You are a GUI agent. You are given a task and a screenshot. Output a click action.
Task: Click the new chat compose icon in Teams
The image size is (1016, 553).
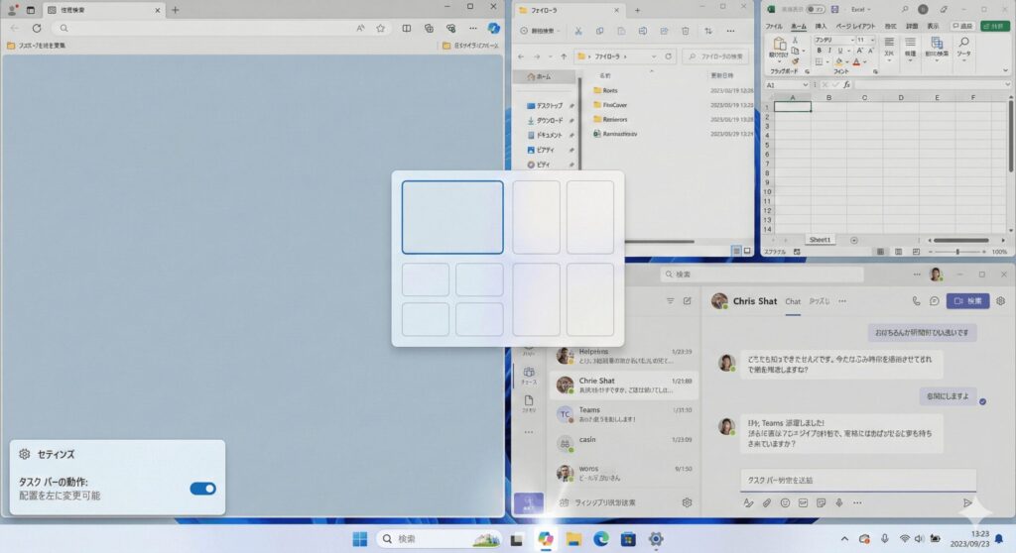point(687,300)
